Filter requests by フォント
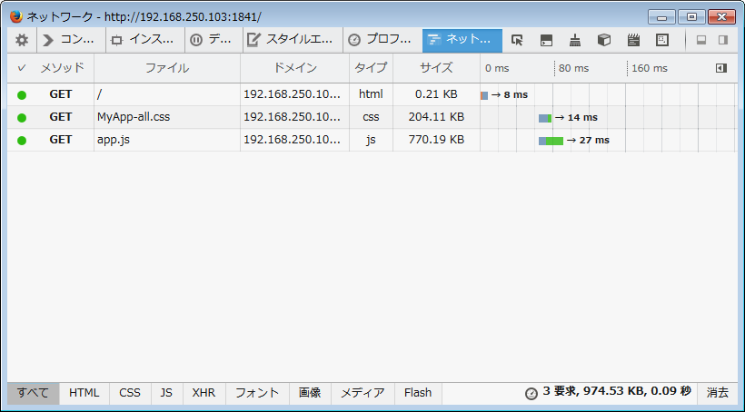The height and width of the screenshot is (412, 745). coord(257,393)
